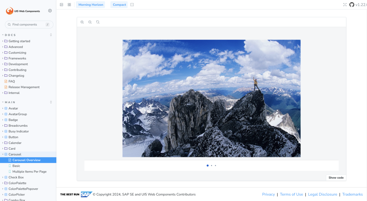The height and width of the screenshot is (201, 367).
Task: Expand the Getting started folder
Action: (x=19, y=41)
